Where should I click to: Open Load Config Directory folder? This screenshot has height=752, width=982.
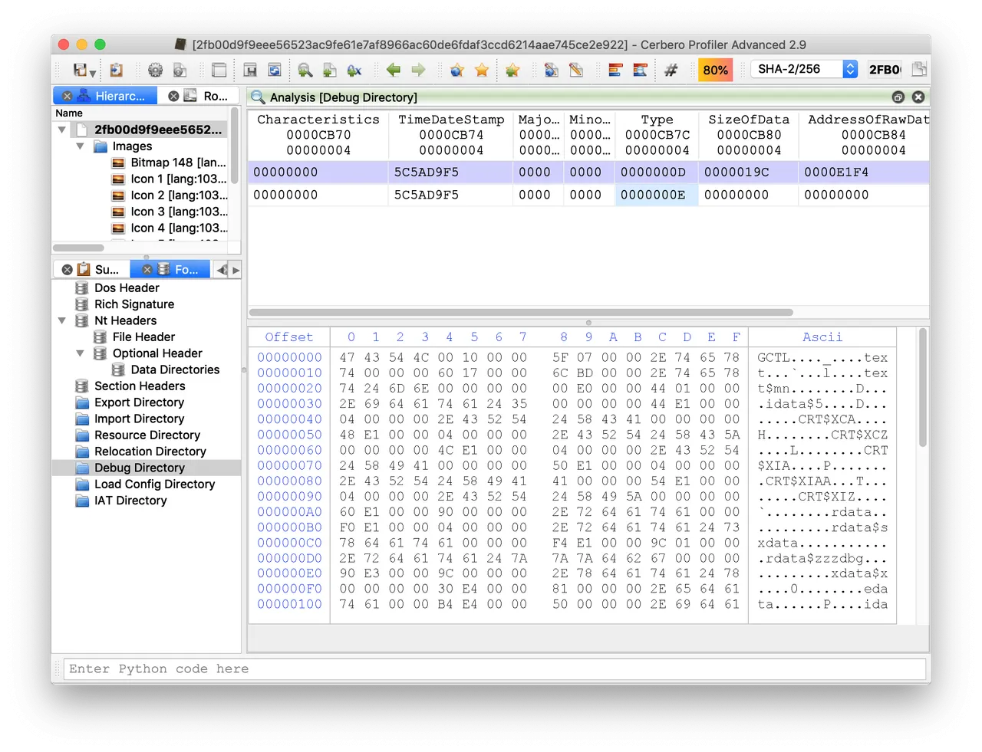point(154,484)
